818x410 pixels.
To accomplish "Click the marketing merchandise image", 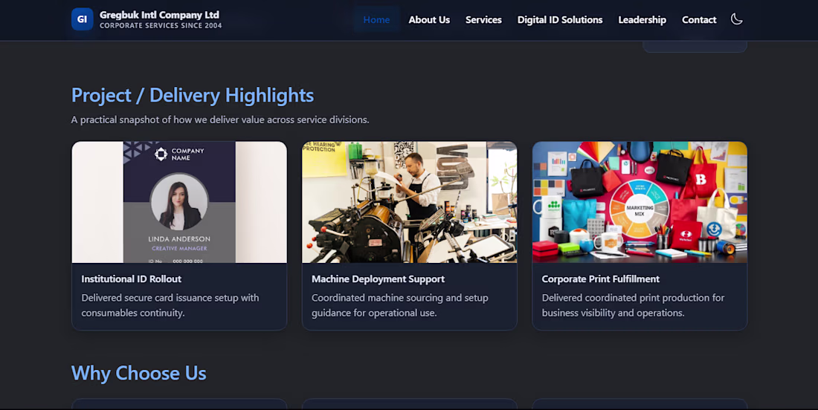I will pyautogui.click(x=640, y=202).
